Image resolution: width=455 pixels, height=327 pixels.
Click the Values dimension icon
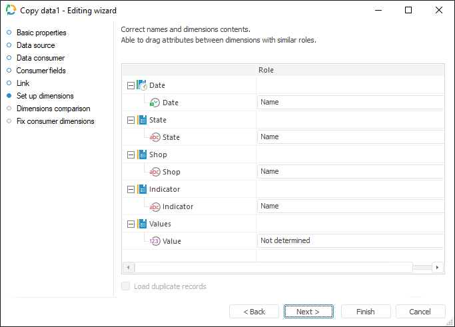(x=142, y=224)
